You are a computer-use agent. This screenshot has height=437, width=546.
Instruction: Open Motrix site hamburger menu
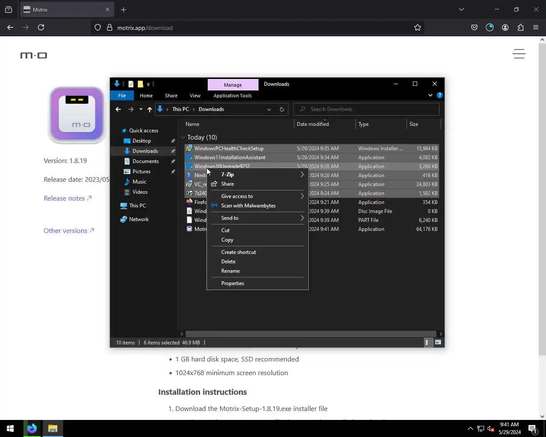(519, 54)
